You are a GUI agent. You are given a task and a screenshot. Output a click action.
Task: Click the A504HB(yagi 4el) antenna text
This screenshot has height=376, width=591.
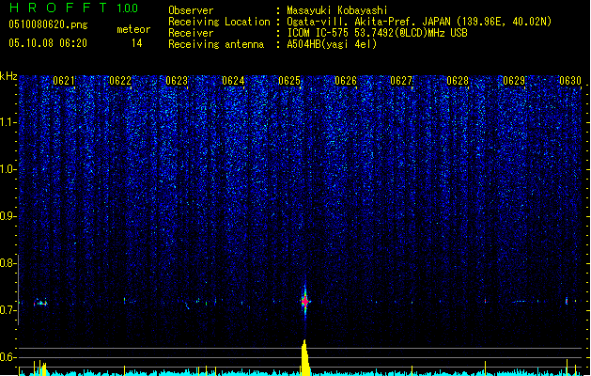(332, 44)
